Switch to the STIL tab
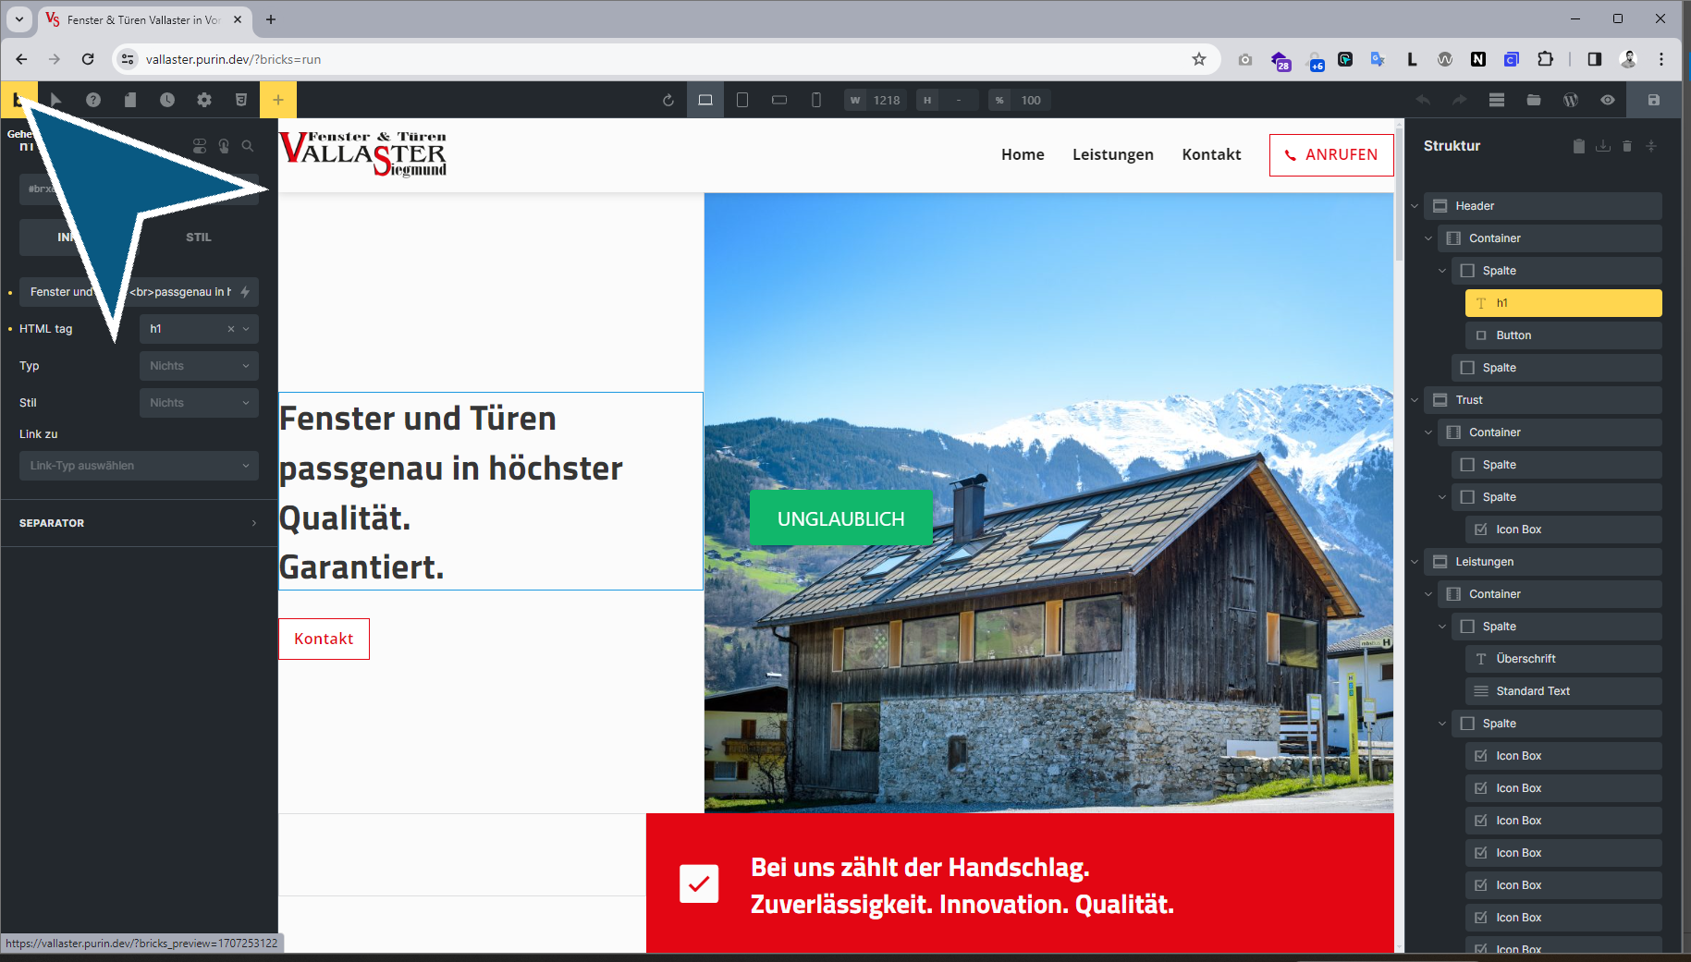1691x962 pixels. click(198, 237)
